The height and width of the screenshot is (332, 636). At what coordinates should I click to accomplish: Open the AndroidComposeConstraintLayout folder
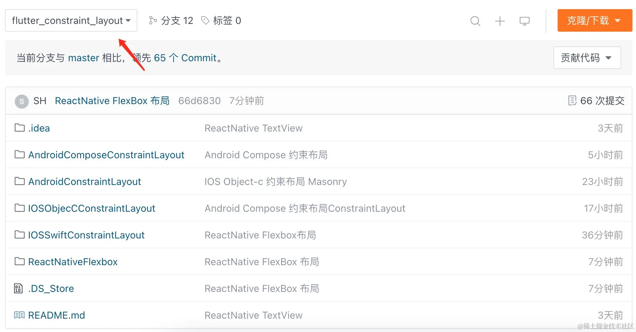106,155
